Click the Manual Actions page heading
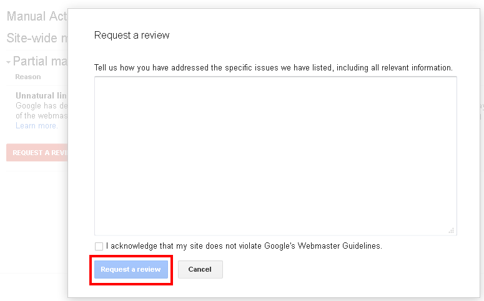Screen dimensions: 484x301 click(37, 16)
